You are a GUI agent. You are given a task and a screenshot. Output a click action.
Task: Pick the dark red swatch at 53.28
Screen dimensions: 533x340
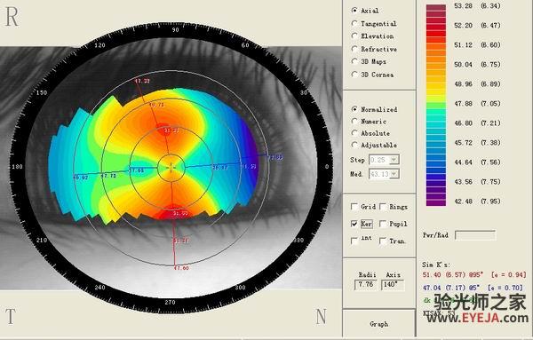(436, 7)
